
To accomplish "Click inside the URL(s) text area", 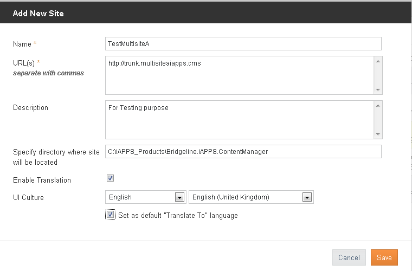I will tap(240, 75).
